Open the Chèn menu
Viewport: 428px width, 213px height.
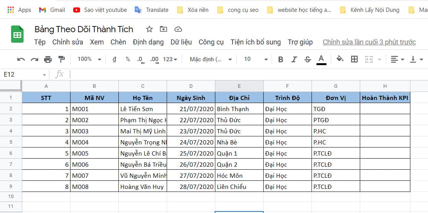(118, 42)
